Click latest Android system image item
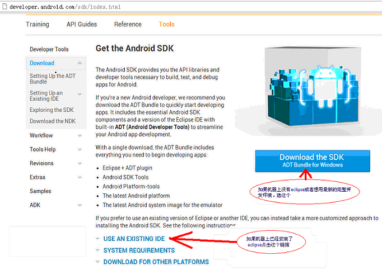This screenshot has width=382, height=270. point(162,205)
